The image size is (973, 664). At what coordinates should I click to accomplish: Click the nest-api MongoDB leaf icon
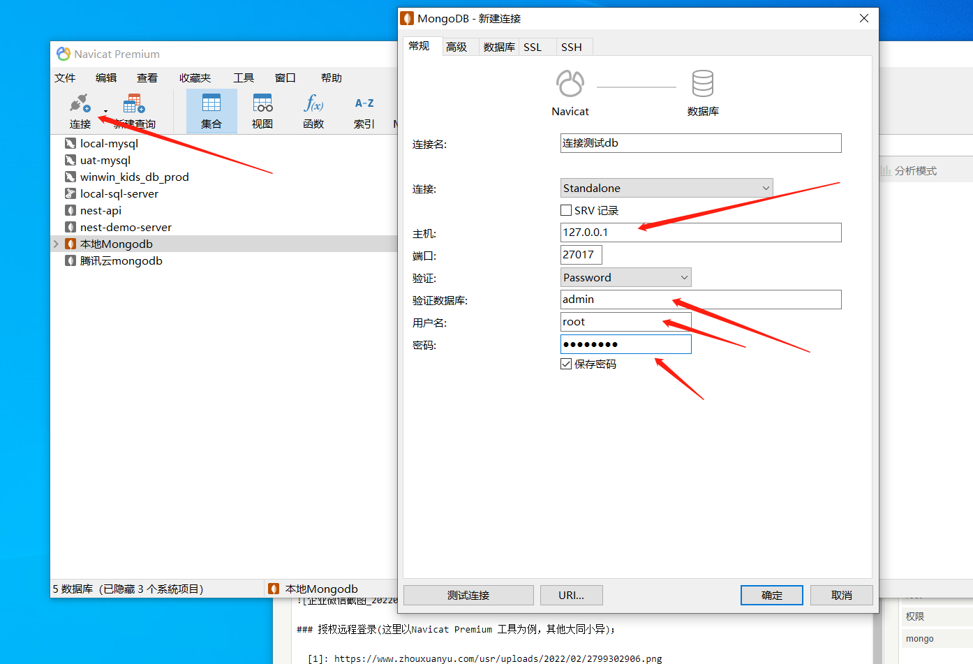[70, 210]
